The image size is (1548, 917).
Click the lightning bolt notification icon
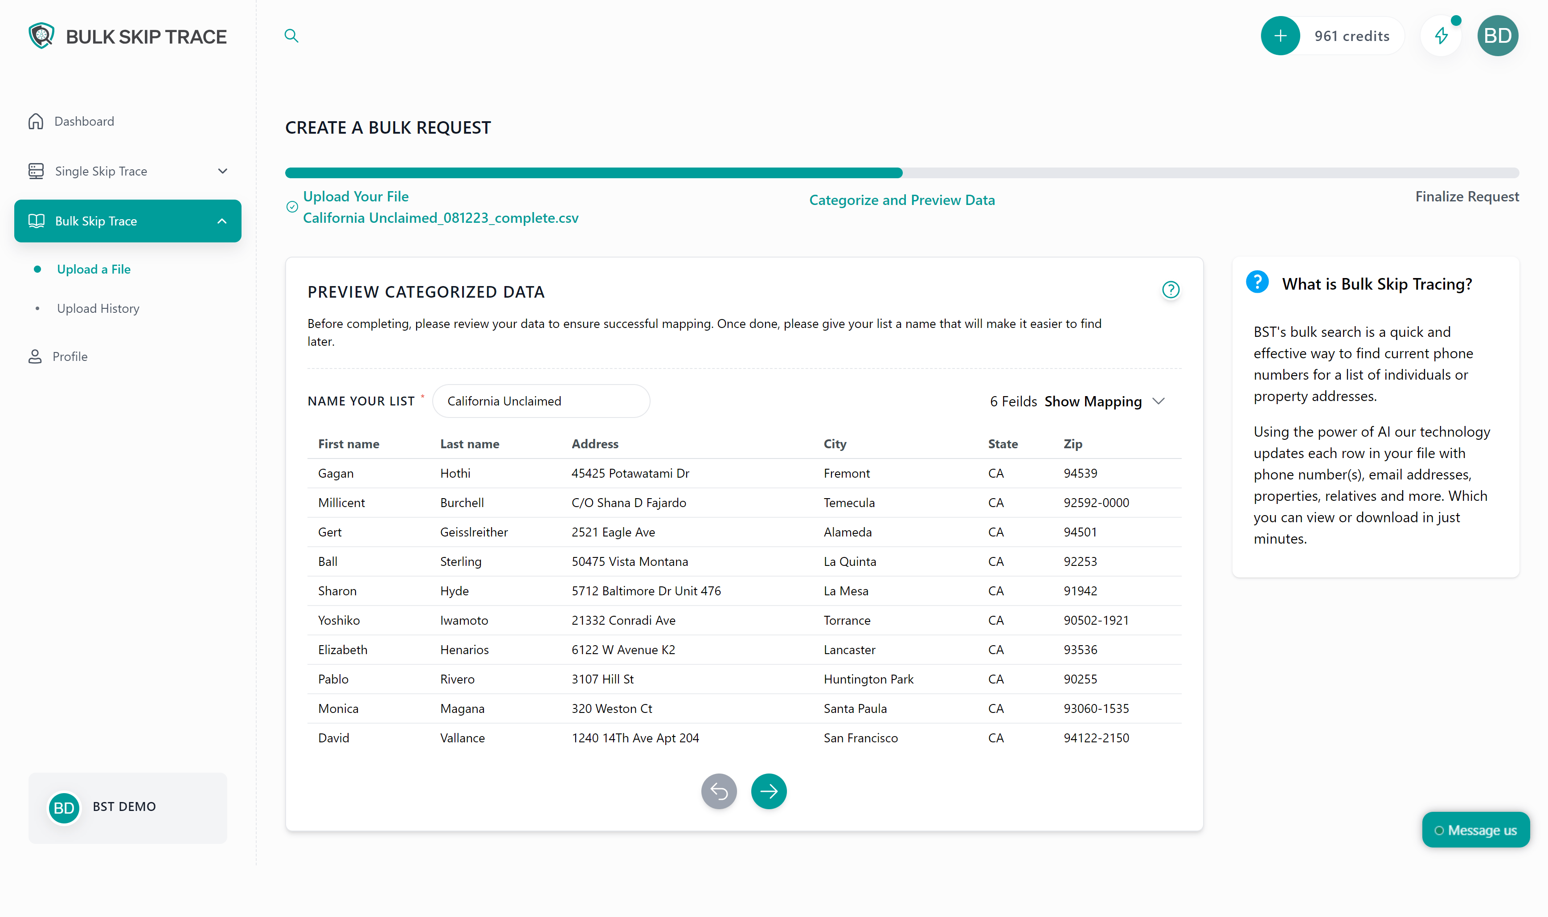pos(1442,36)
